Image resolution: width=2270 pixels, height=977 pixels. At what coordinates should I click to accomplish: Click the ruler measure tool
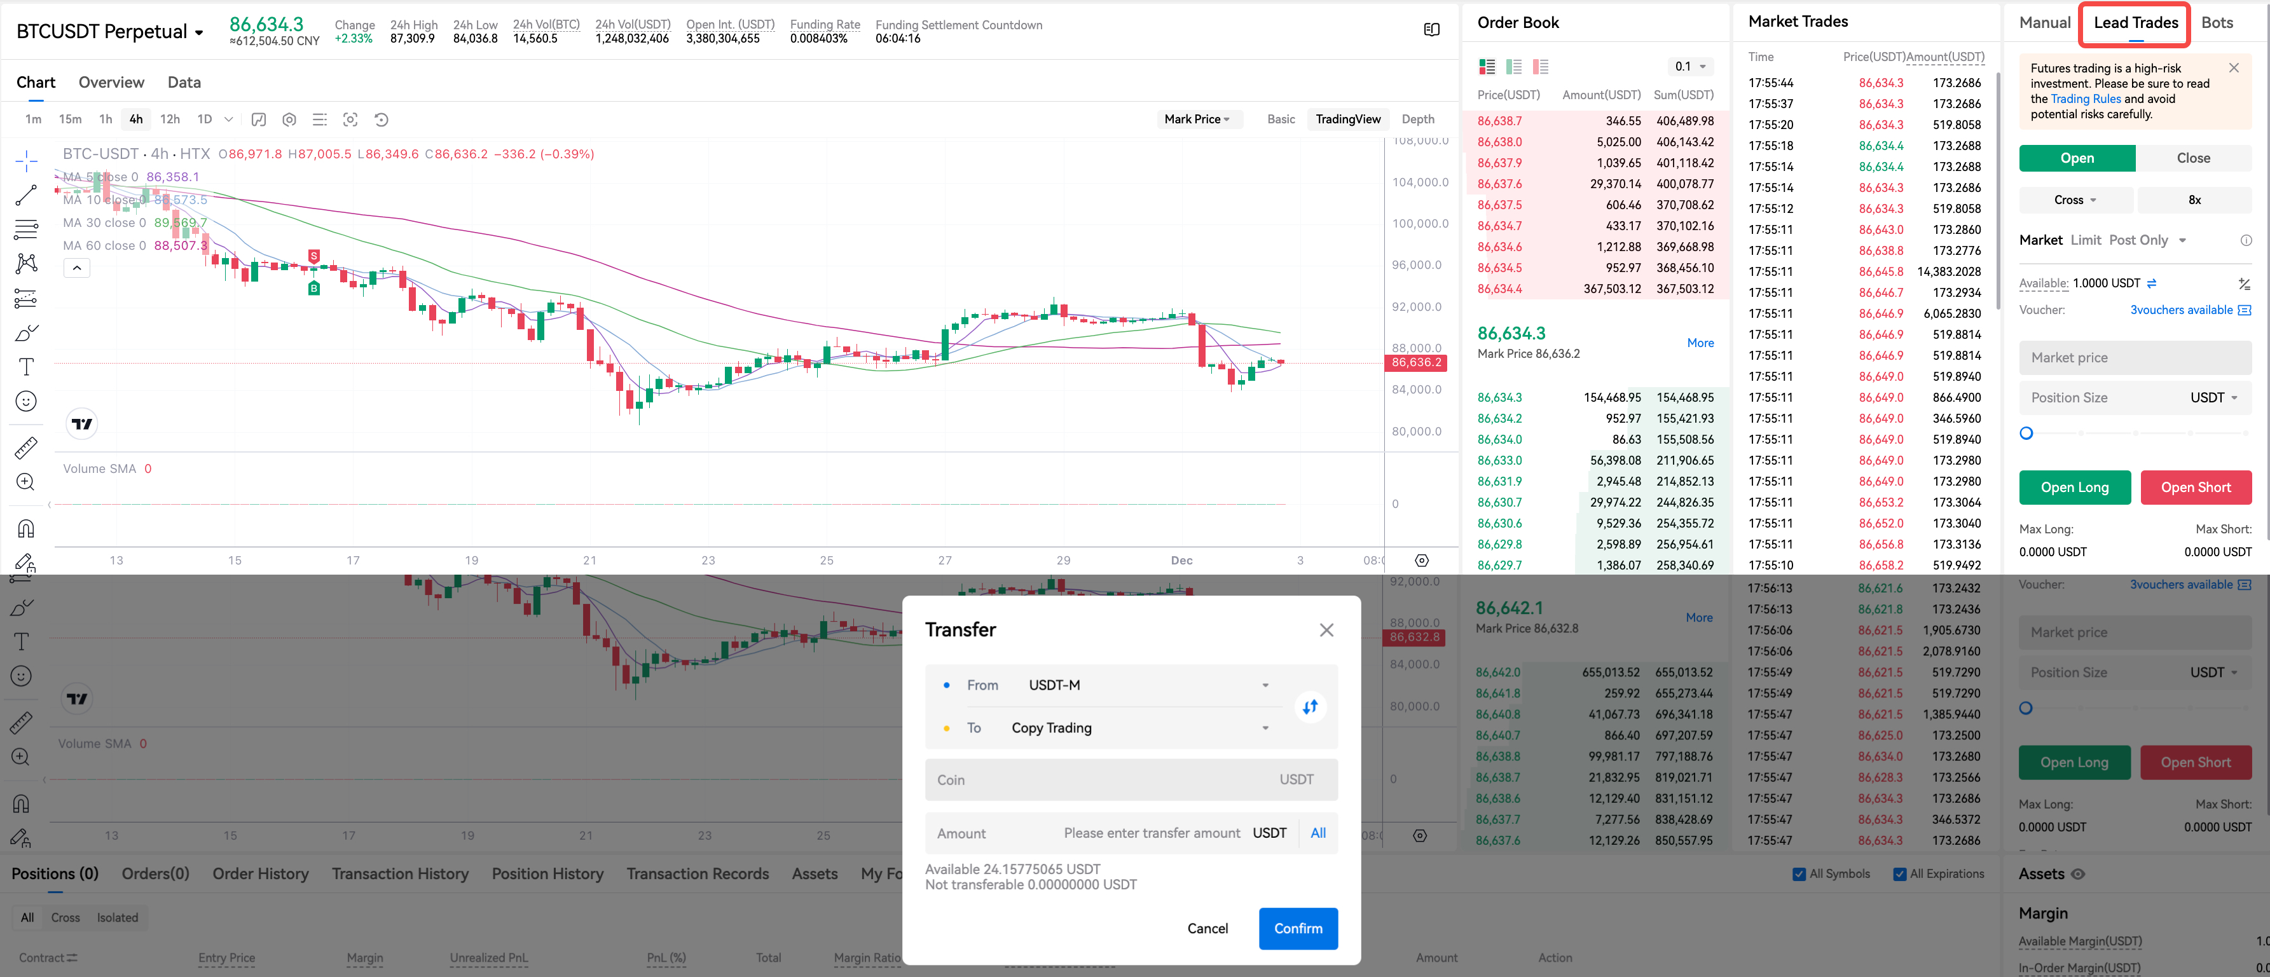point(27,448)
